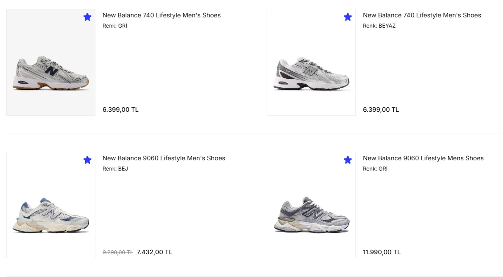Click the Renk: GRİ label of 740 shoe
The width and height of the screenshot is (503, 277).
pyautogui.click(x=115, y=26)
